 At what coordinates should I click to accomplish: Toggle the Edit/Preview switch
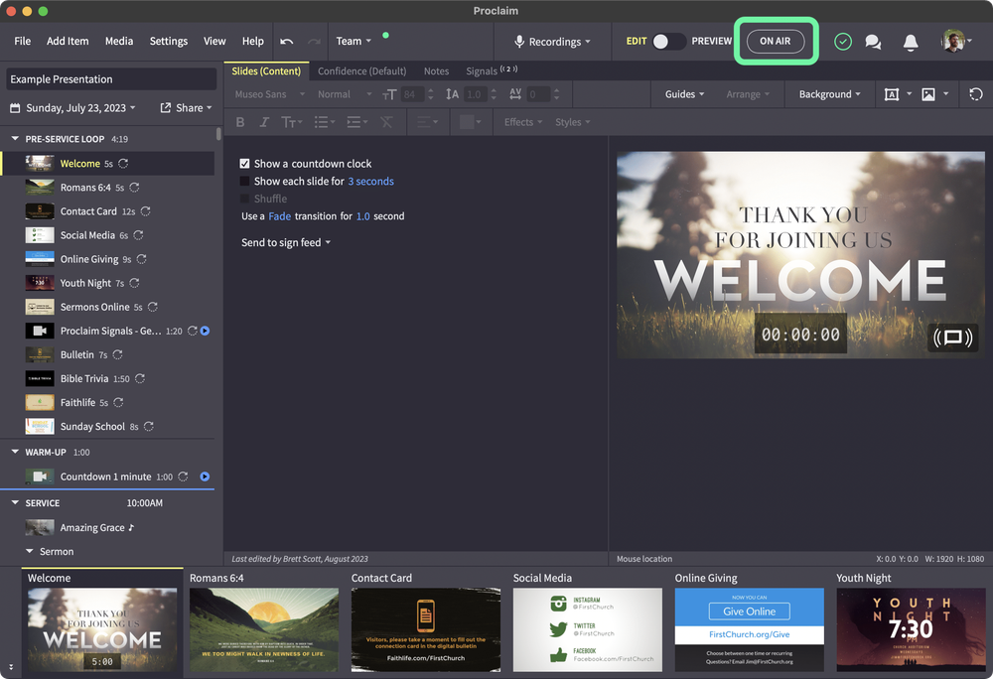[668, 41]
